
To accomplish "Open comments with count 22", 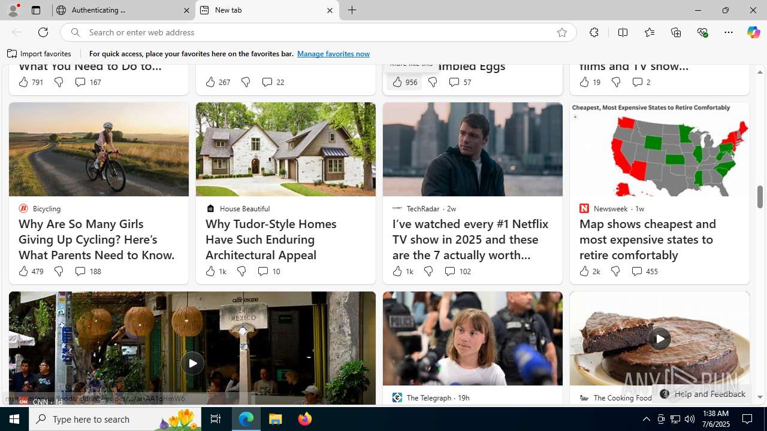I will (x=273, y=82).
